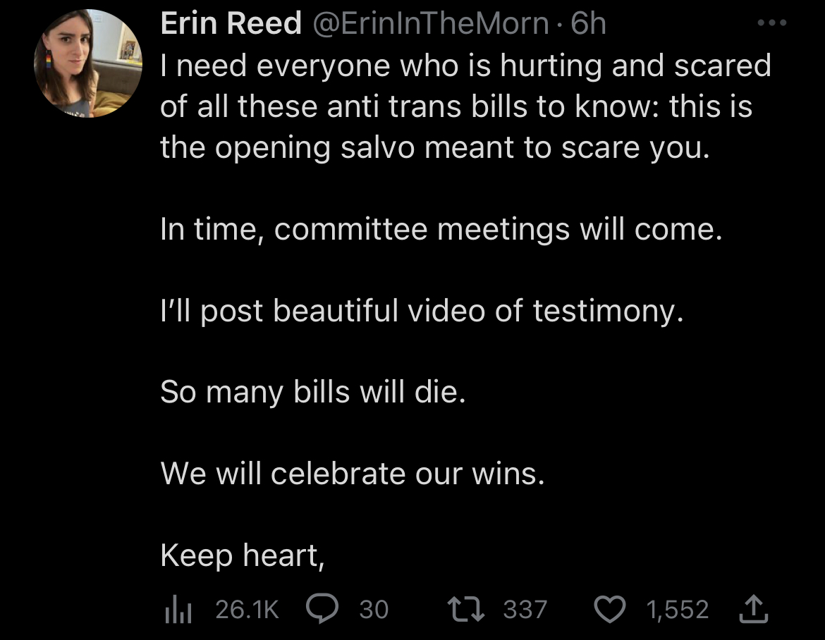The width and height of the screenshot is (825, 640).
Task: Click "In time, committee meetings will come."
Action: [441, 230]
